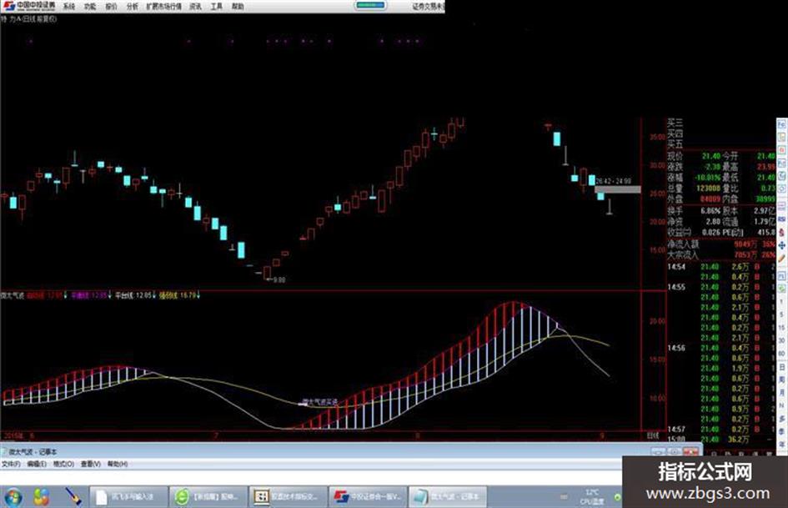Switch to the green browser taskbar window
The height and width of the screenshot is (508, 788).
click(x=208, y=497)
